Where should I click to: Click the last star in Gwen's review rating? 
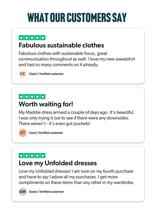(43, 156)
